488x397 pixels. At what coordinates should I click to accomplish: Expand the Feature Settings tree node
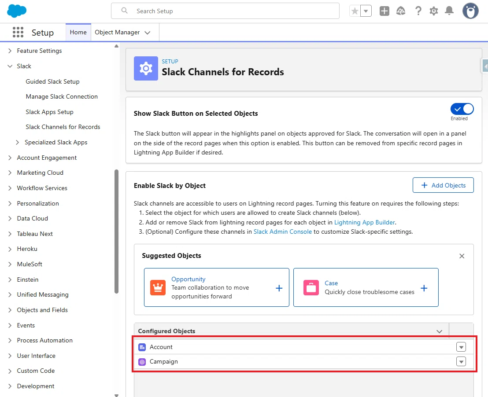coord(10,51)
